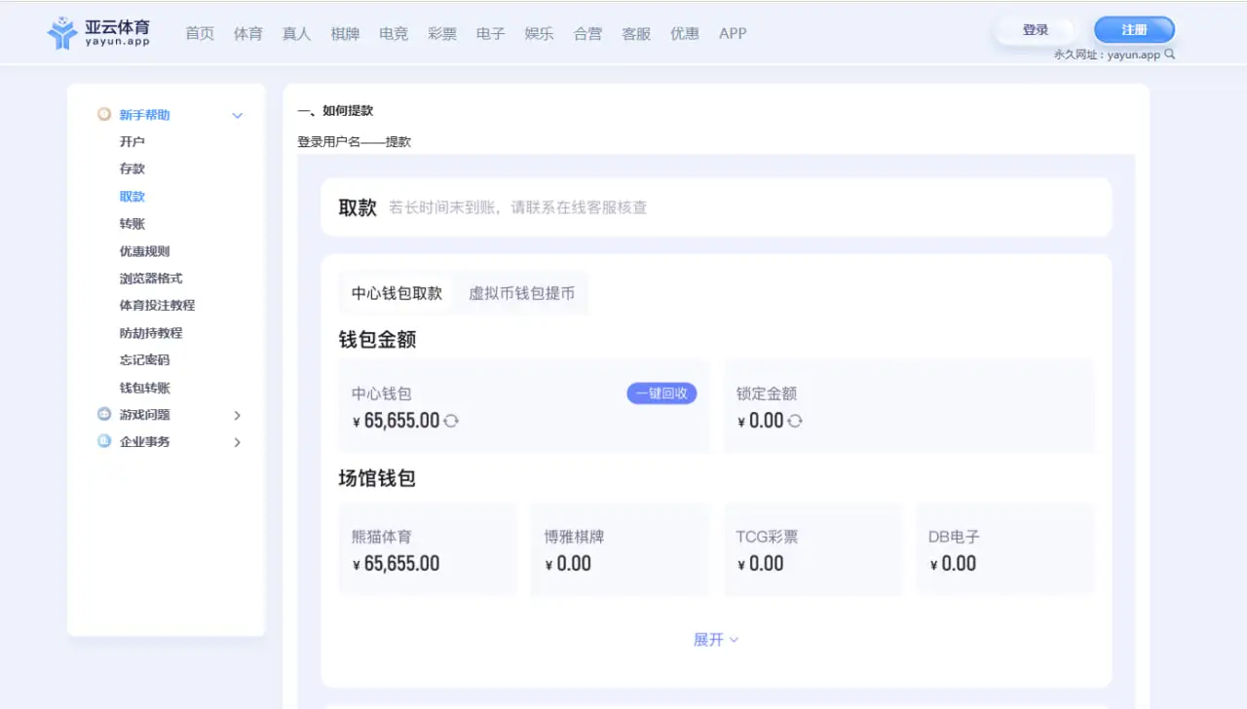Click the 亚云体育 logo icon
This screenshot has height=709, width=1247.
pos(62,33)
